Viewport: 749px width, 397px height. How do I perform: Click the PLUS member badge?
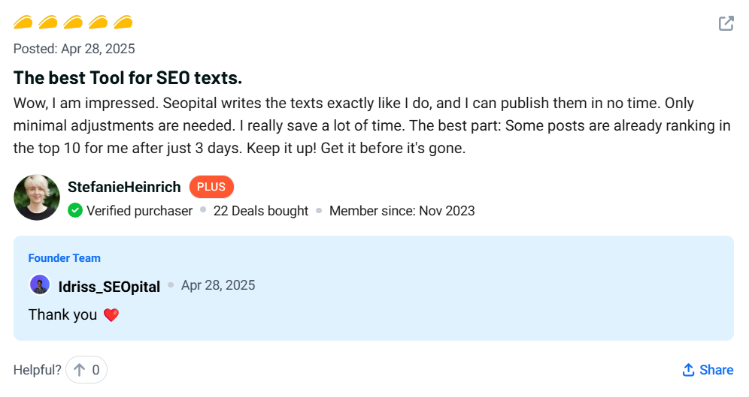click(211, 187)
